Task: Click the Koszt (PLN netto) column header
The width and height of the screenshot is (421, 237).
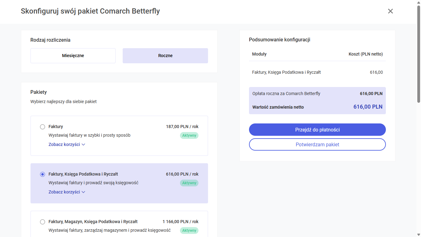Action: [x=366, y=54]
